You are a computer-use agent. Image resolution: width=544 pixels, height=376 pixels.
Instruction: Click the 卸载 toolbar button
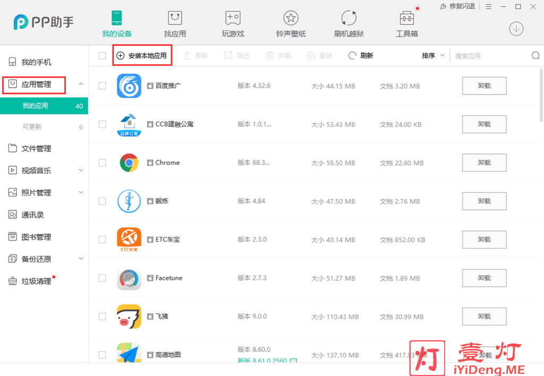point(278,56)
